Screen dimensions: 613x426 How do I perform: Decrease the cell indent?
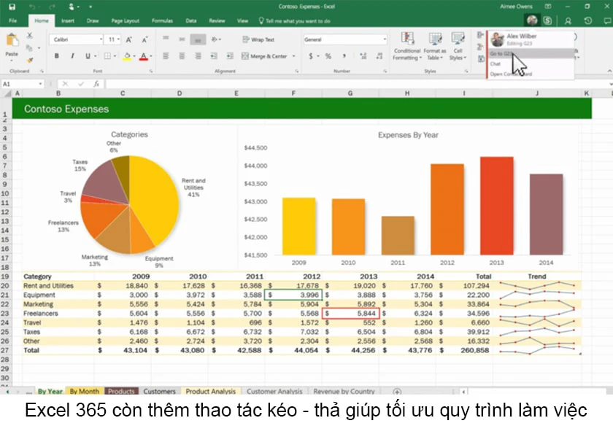(213, 56)
